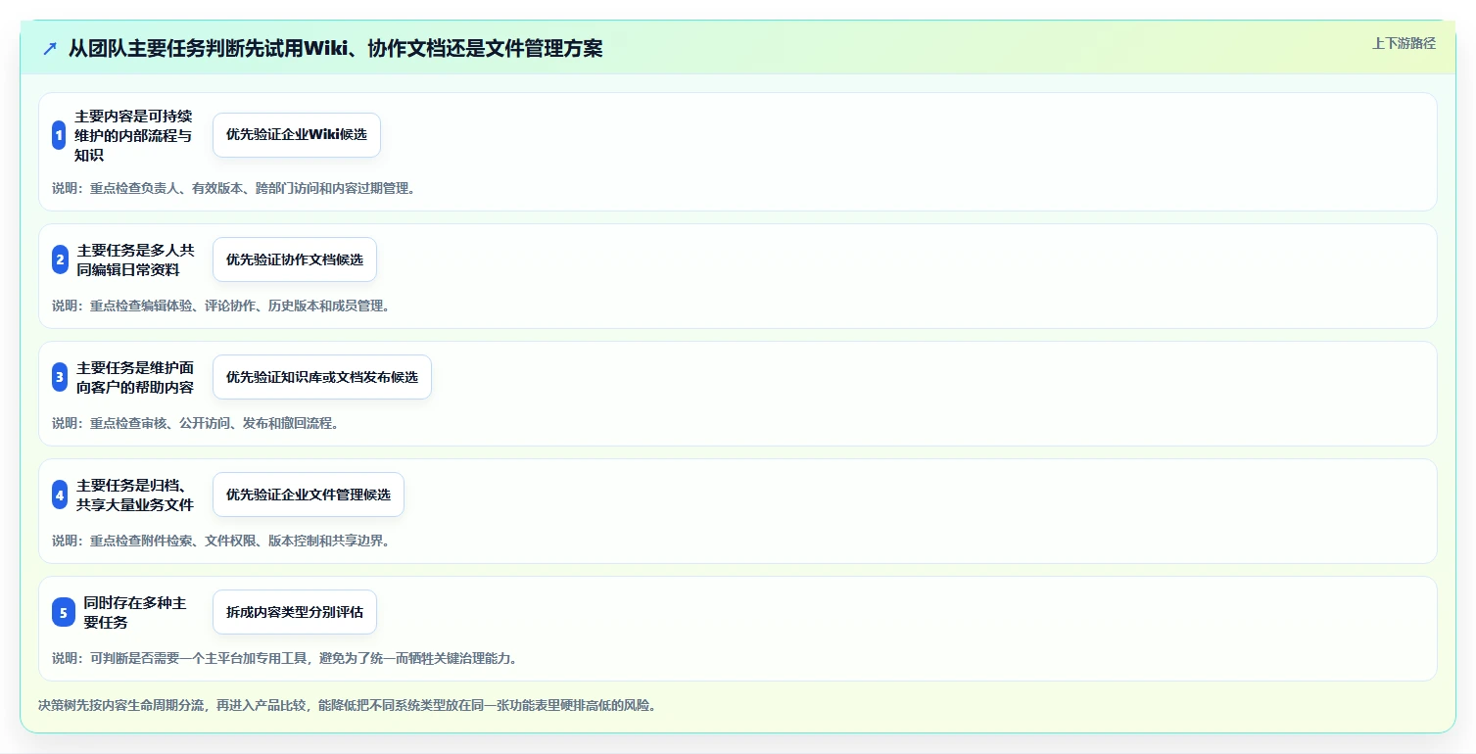The width and height of the screenshot is (1476, 754).
Task: Click the step 2 number badge
Action: pyautogui.click(x=61, y=259)
